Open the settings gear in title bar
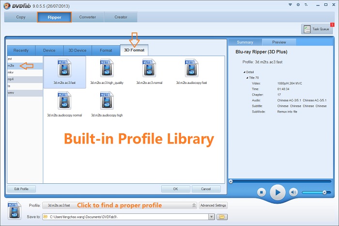The width and height of the screenshot is (339, 226). coord(298,4)
